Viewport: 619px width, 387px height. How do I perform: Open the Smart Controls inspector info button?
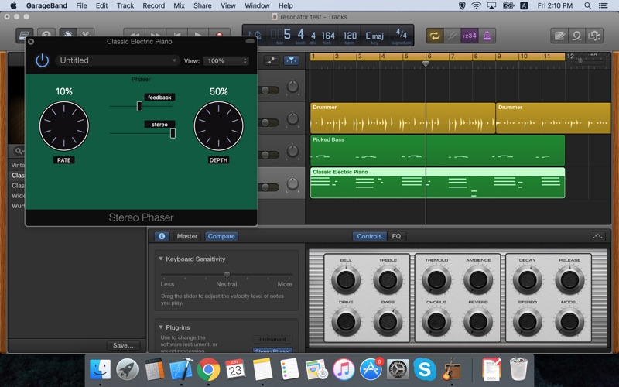click(x=162, y=236)
